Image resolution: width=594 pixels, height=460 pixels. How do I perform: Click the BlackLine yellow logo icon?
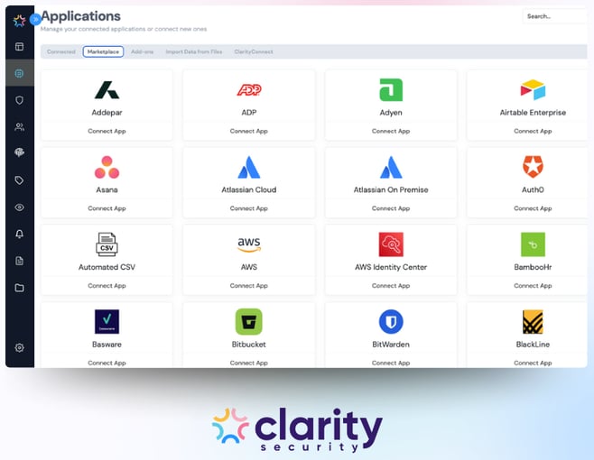click(x=533, y=322)
